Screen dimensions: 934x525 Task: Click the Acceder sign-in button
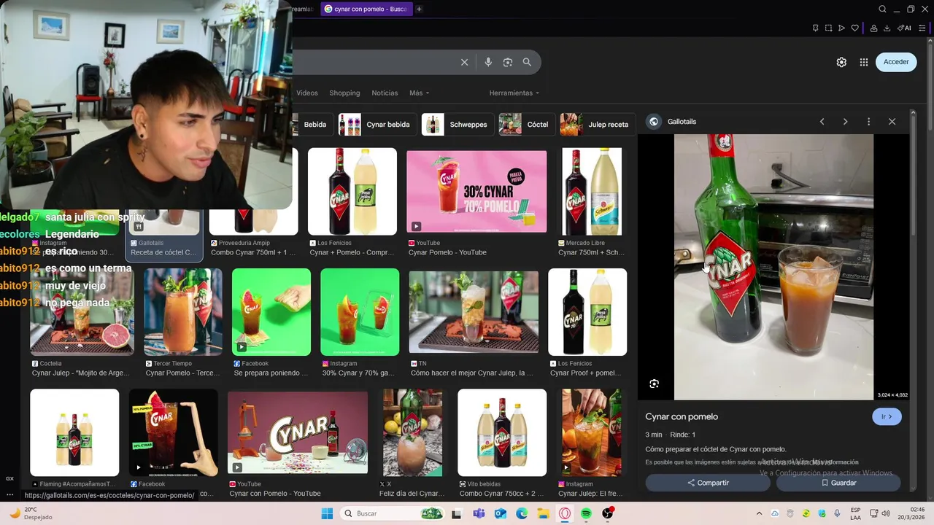tap(896, 62)
